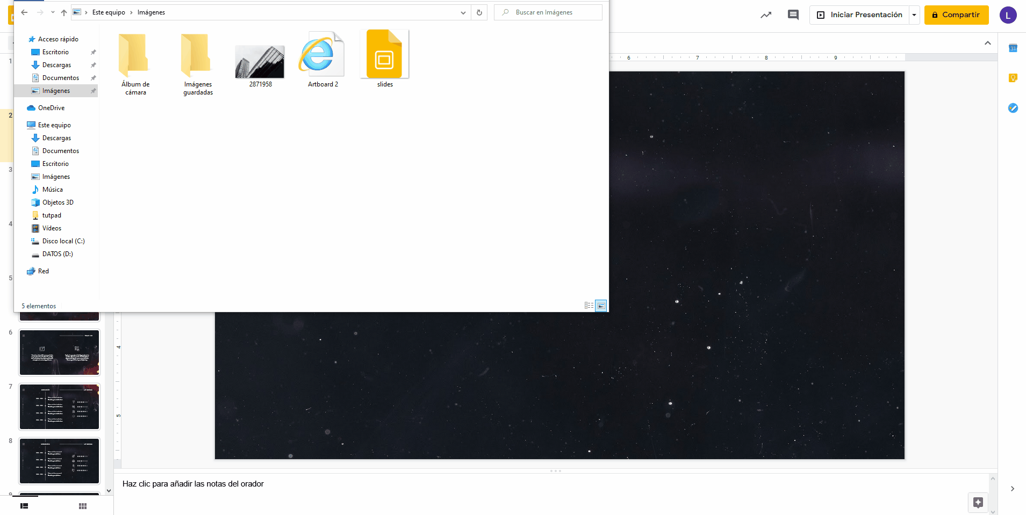Select the Artboard 2 file
This screenshot has width=1026, height=515.
323,59
